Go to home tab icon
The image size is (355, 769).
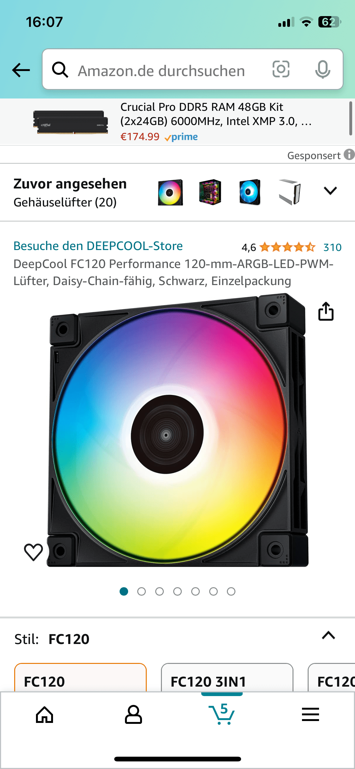click(44, 714)
